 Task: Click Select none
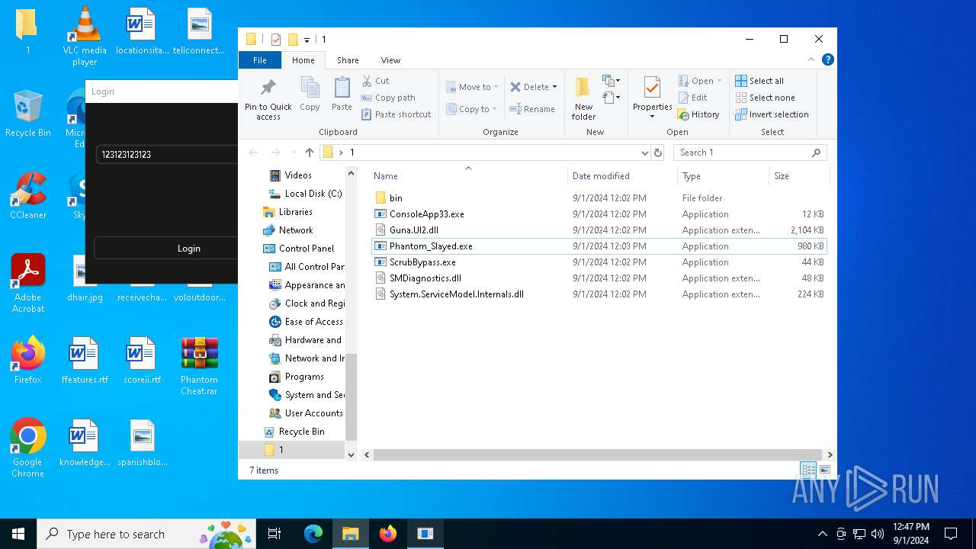pyautogui.click(x=765, y=98)
